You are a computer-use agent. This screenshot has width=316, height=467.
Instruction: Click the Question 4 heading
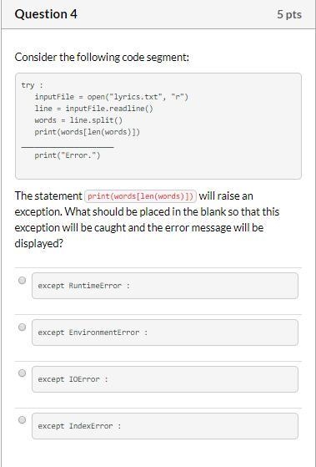click(46, 14)
